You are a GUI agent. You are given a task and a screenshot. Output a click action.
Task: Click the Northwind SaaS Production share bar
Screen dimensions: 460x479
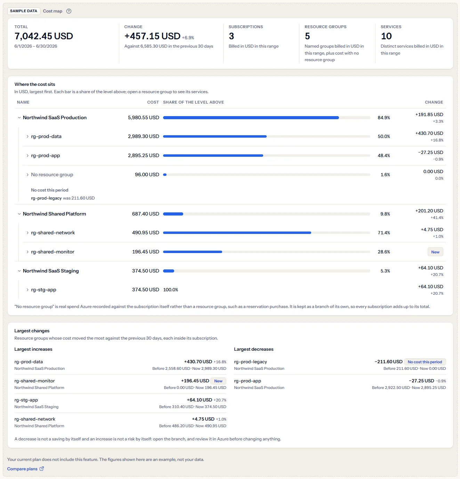point(267,118)
